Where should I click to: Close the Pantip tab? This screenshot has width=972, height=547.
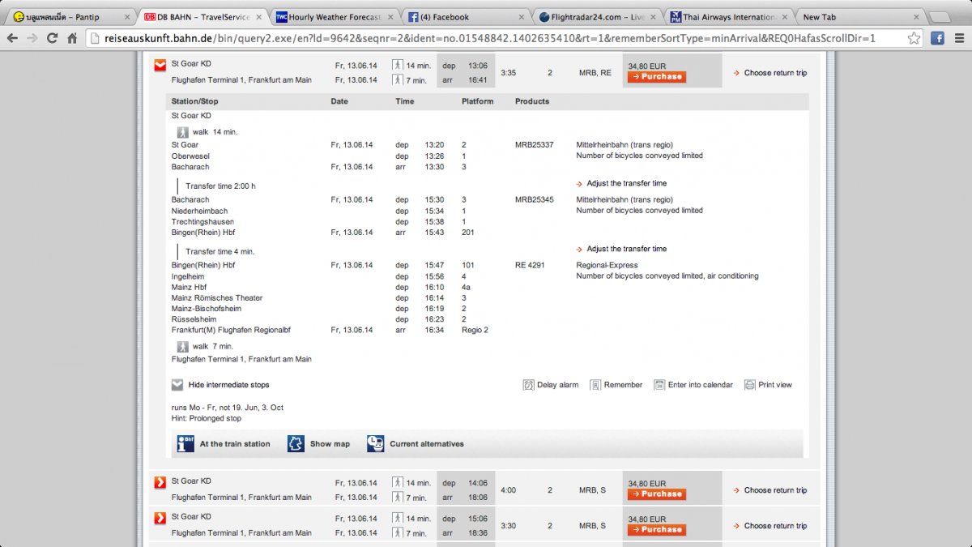click(x=127, y=17)
